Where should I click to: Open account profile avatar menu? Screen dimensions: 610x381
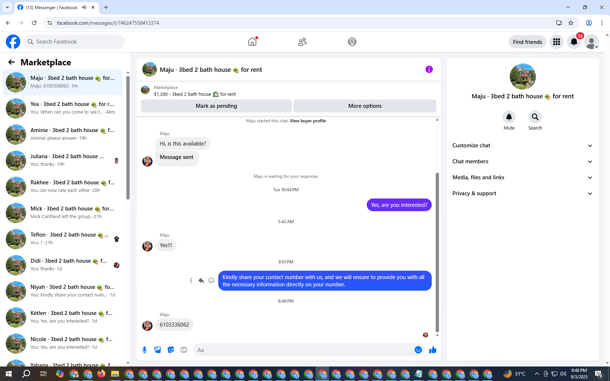[x=591, y=42]
